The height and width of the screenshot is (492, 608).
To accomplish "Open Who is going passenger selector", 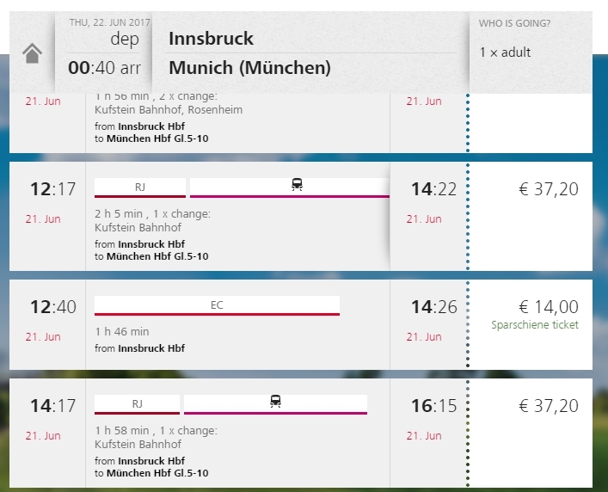I will pyautogui.click(x=514, y=23).
